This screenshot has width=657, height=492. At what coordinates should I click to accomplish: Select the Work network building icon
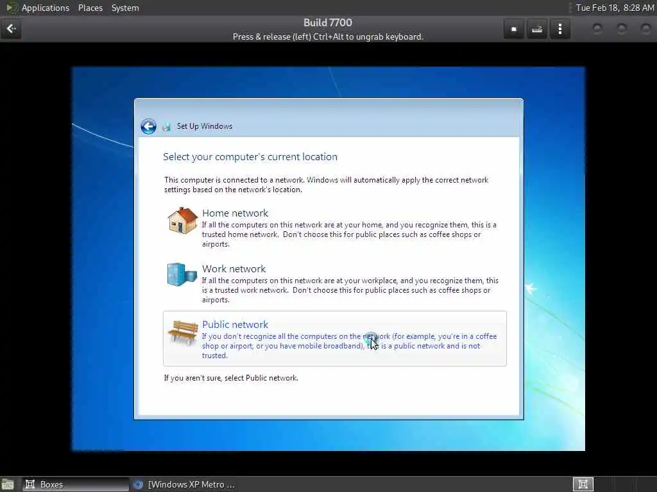182,274
